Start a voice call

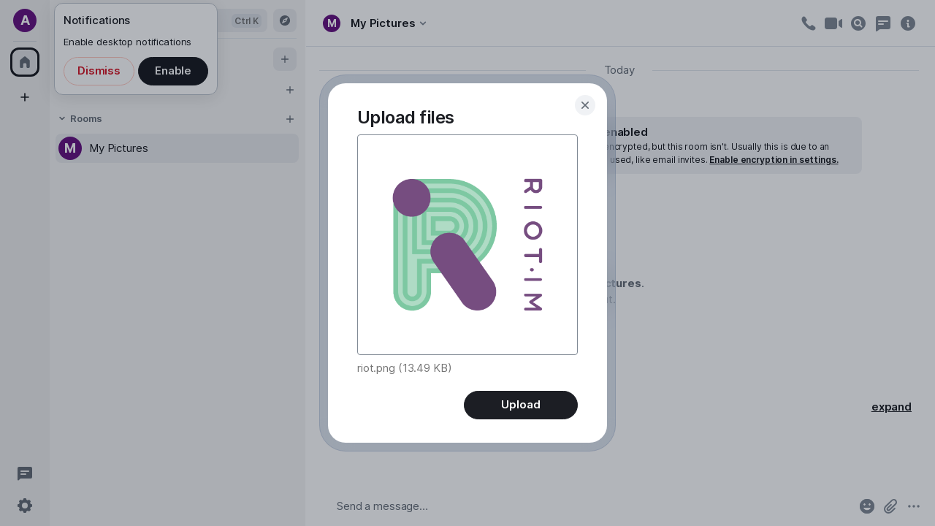[x=808, y=23]
